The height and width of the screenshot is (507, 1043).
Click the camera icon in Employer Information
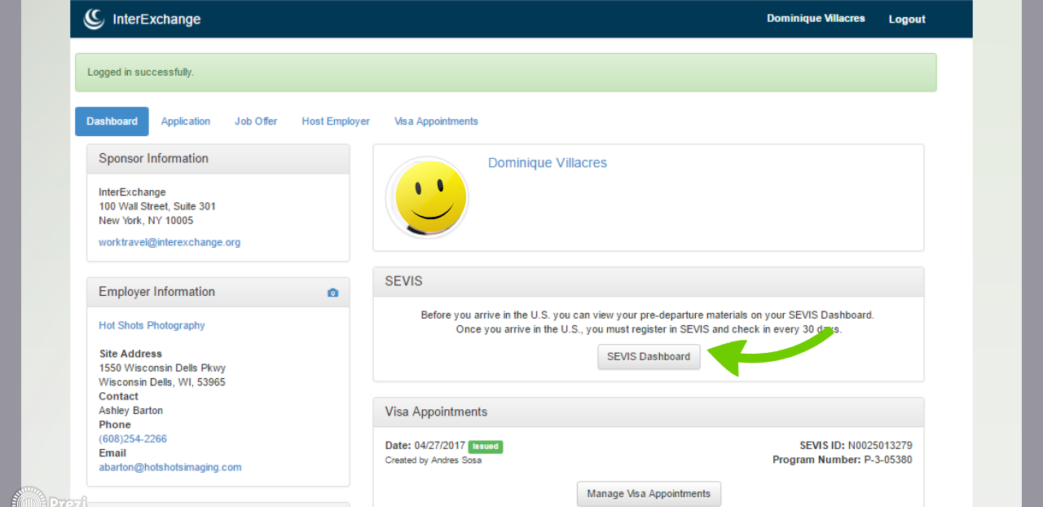pyautogui.click(x=332, y=293)
